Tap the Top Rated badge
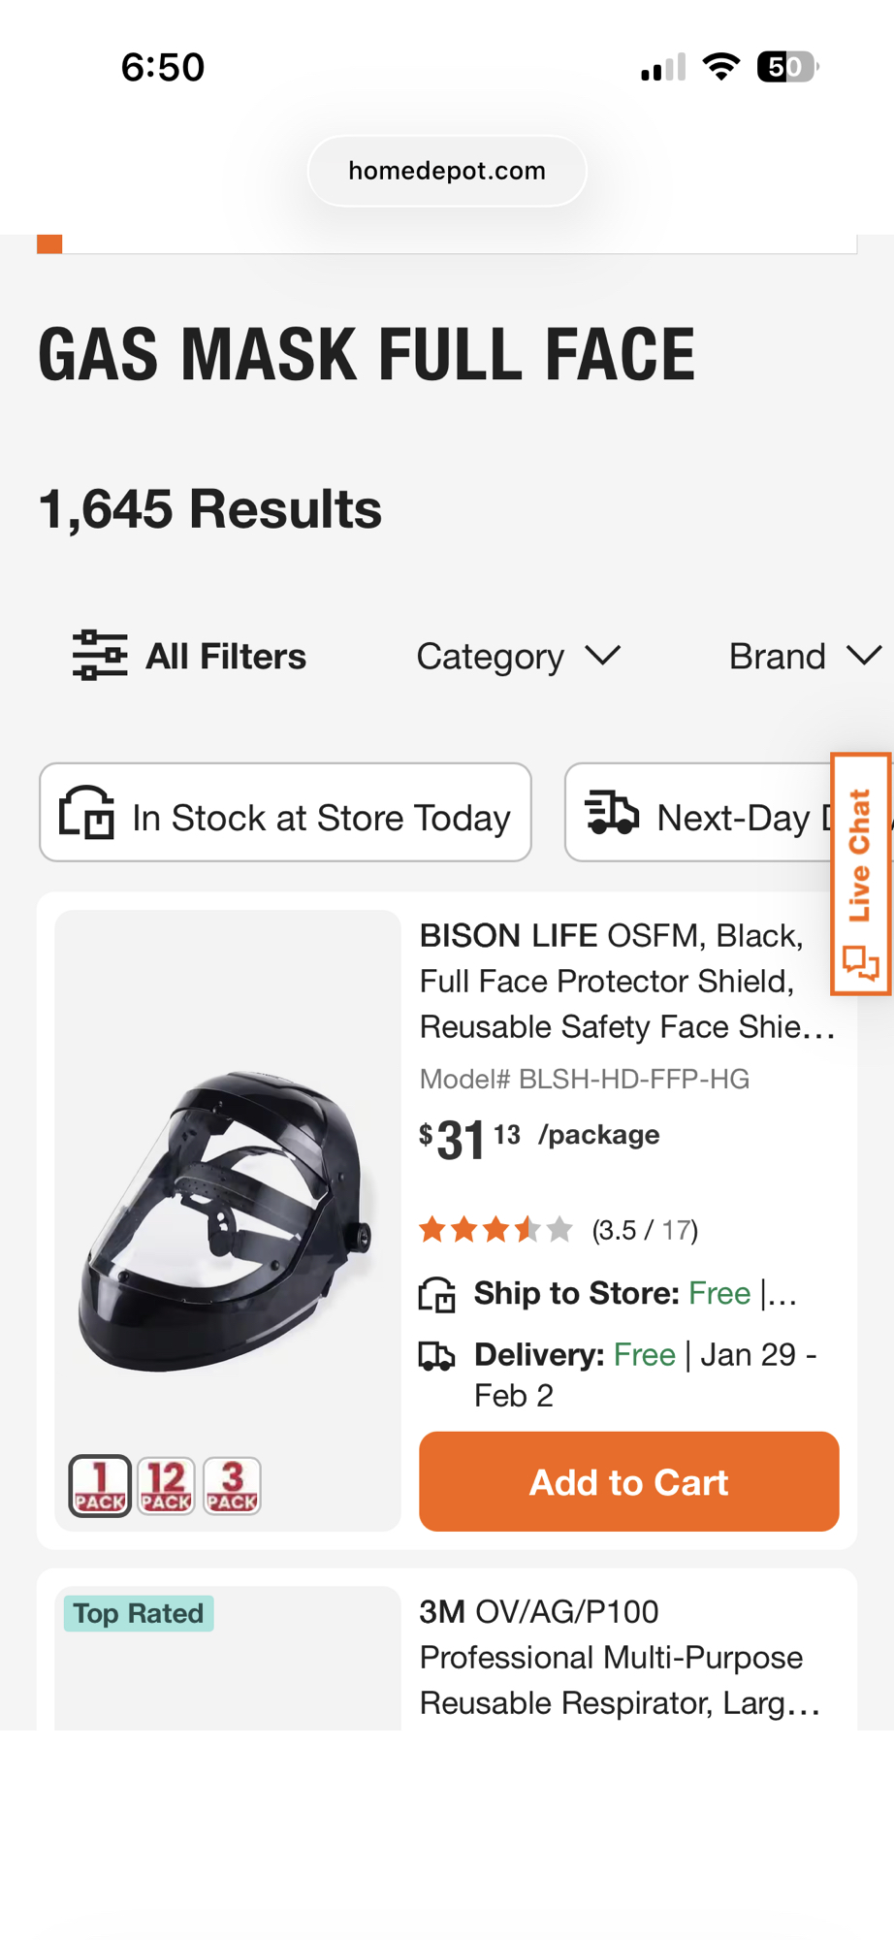894x1940 pixels. (139, 1613)
